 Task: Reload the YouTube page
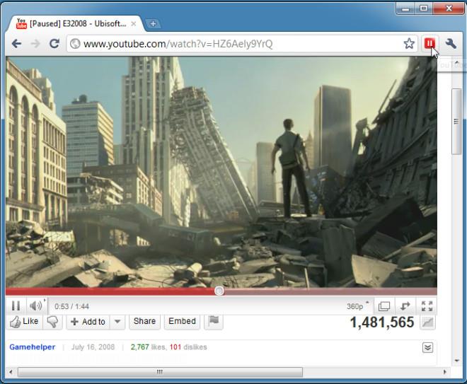pos(54,44)
